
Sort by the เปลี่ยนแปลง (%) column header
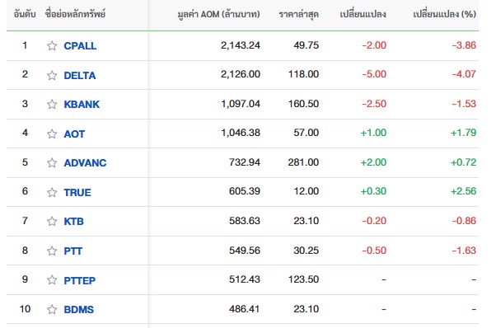click(444, 14)
